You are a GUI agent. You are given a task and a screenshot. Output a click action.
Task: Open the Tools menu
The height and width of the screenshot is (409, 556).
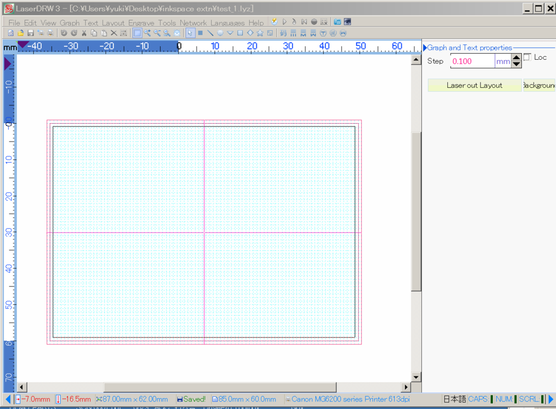click(x=167, y=23)
